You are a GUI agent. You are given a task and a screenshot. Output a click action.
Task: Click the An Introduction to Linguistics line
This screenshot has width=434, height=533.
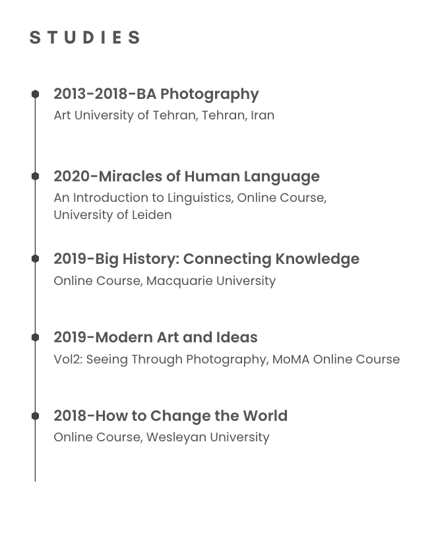click(x=190, y=198)
